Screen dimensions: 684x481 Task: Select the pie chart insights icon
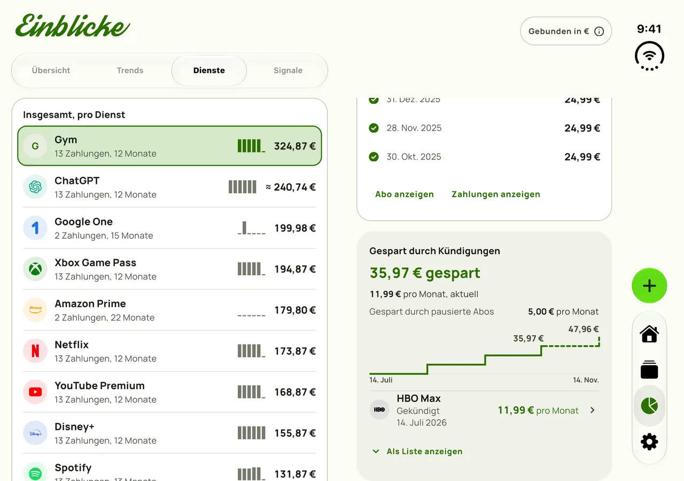pos(649,406)
